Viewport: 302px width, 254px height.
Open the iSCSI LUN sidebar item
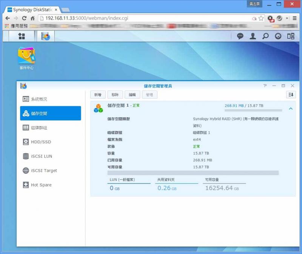51,156
